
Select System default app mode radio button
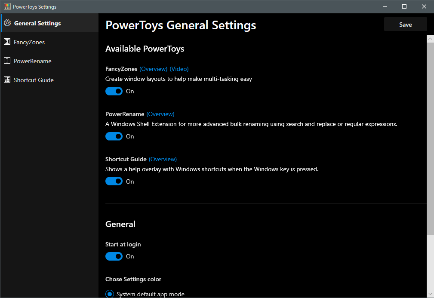(x=109, y=294)
